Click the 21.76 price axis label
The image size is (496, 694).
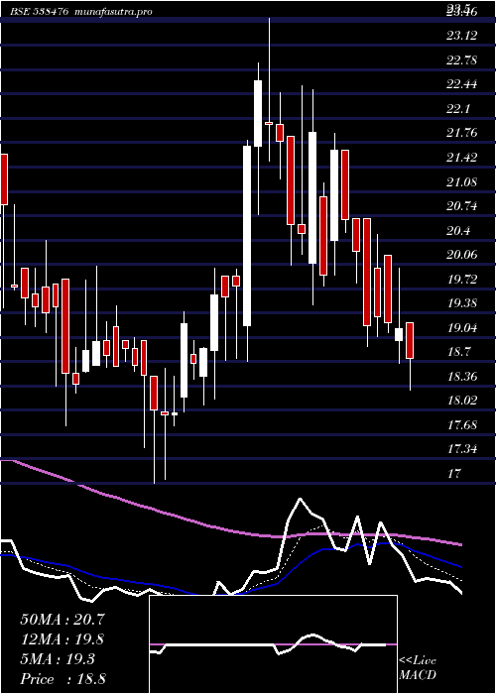462,133
